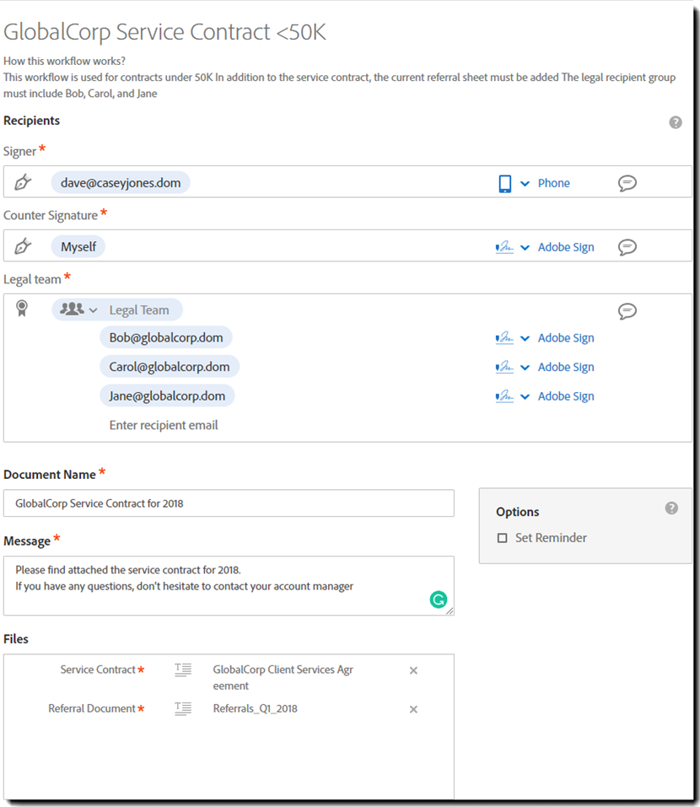Click the signature pen icon beside dave@caseyjones.dom

[x=24, y=183]
